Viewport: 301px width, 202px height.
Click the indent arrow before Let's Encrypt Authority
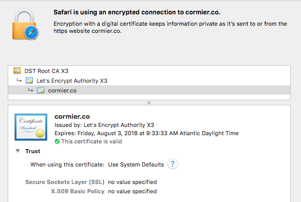19,80
